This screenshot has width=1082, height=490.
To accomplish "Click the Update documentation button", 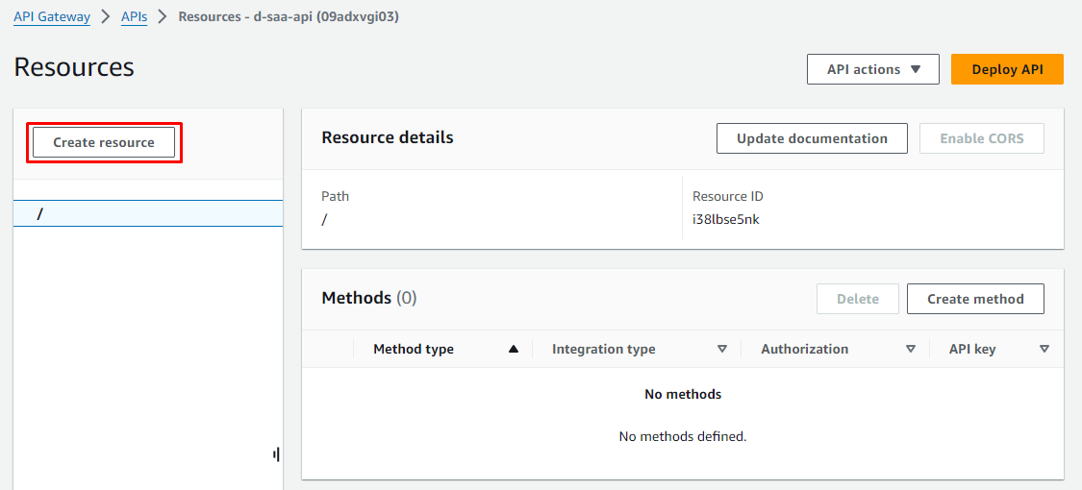I will pos(812,138).
